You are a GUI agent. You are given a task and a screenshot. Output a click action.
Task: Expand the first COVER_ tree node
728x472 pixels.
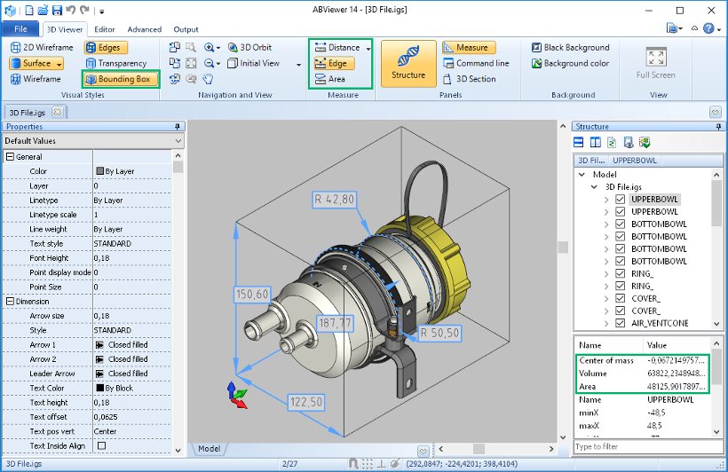click(606, 299)
